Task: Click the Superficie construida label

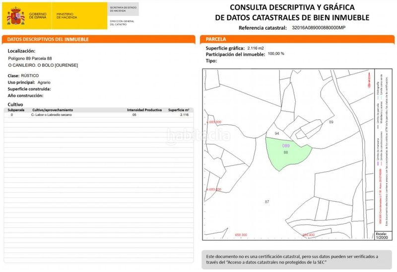Action: pyautogui.click(x=29, y=89)
